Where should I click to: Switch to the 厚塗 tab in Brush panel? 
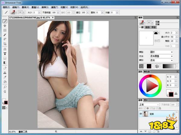(154, 27)
